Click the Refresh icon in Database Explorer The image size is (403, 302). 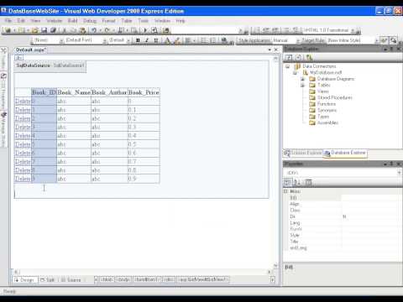point(289,58)
